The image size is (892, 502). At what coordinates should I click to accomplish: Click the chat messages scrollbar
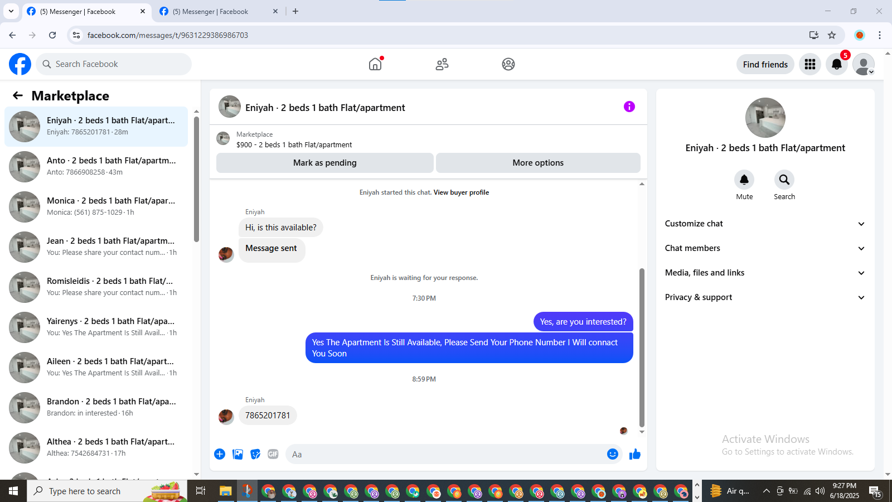coord(642,347)
